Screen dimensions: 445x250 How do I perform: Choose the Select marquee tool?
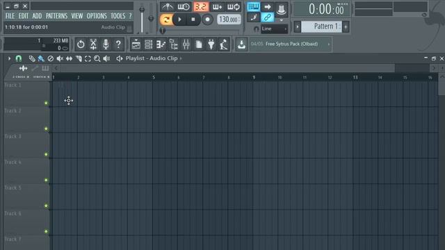point(88,58)
